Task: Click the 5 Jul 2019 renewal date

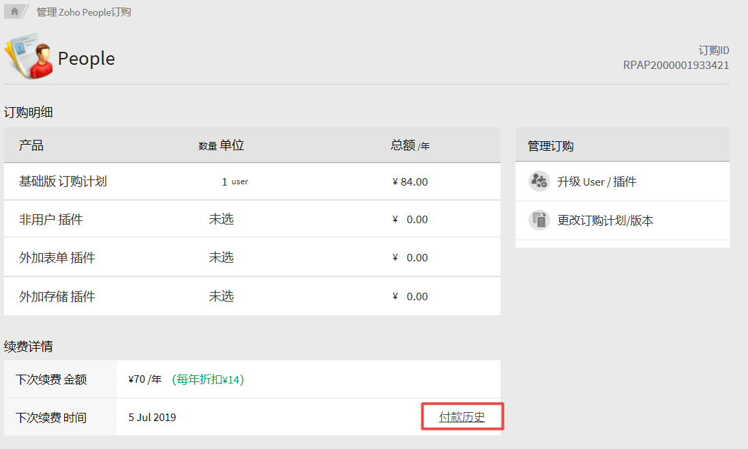Action: click(152, 417)
